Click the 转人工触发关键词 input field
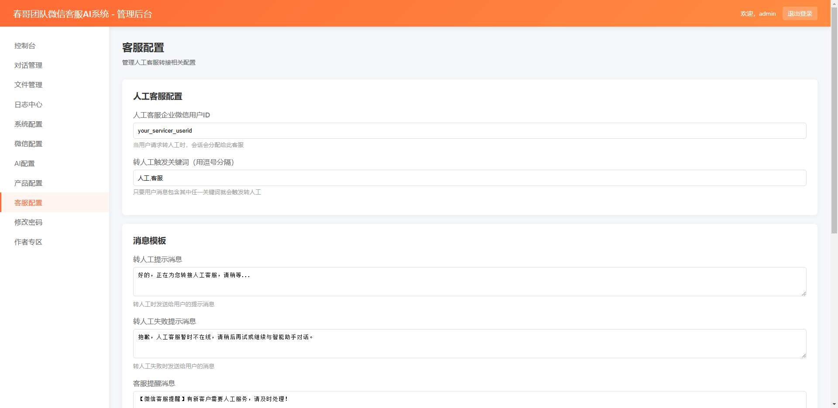 469,178
